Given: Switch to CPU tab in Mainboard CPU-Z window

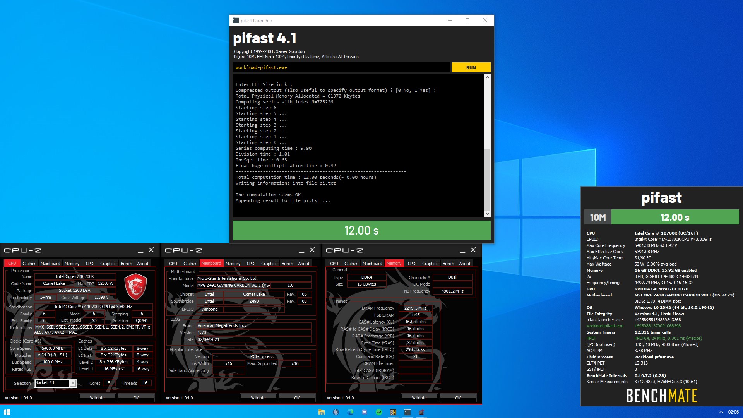Looking at the screenshot, I should (173, 264).
